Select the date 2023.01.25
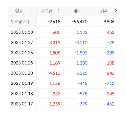The width and height of the screenshot is (126, 116). click(x=22, y=63)
